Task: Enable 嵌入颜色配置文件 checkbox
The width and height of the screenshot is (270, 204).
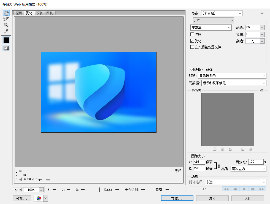Action: pos(192,47)
